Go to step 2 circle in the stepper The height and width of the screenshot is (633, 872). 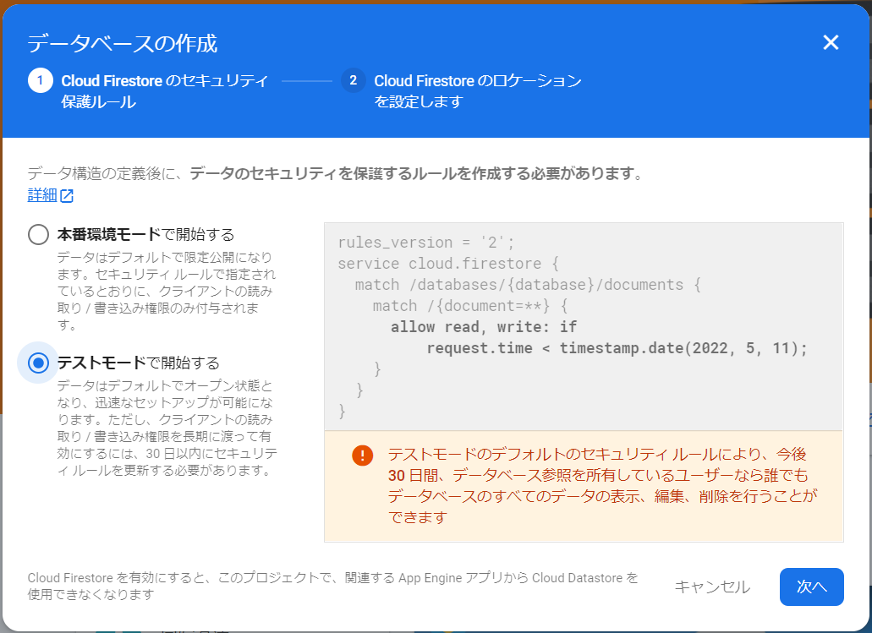(x=354, y=80)
